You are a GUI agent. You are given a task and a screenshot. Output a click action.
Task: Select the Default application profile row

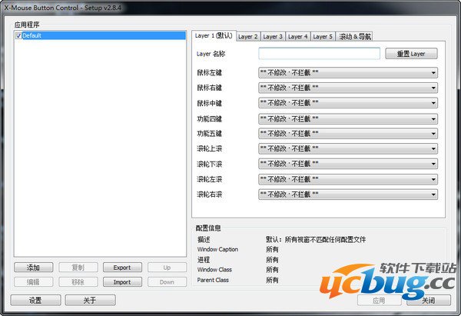coord(100,35)
